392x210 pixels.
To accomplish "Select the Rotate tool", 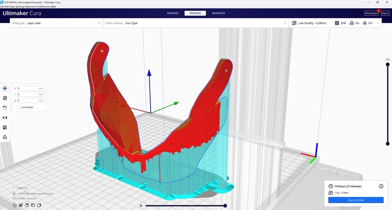I will click(5, 108).
